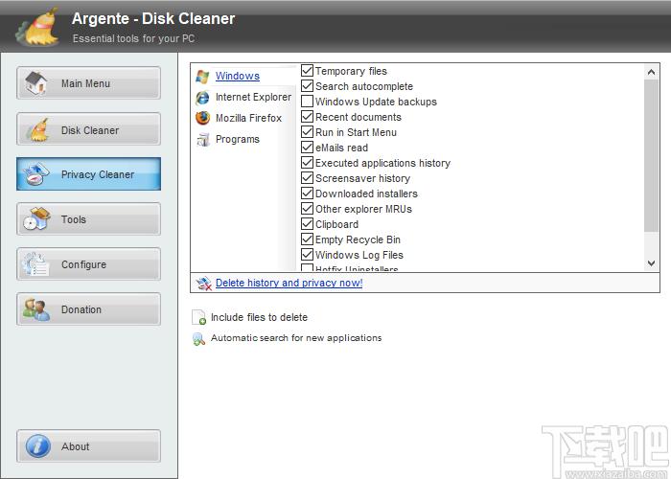The width and height of the screenshot is (671, 479).
Task: Enable Windows Update backups checkbox
Action: tap(308, 101)
